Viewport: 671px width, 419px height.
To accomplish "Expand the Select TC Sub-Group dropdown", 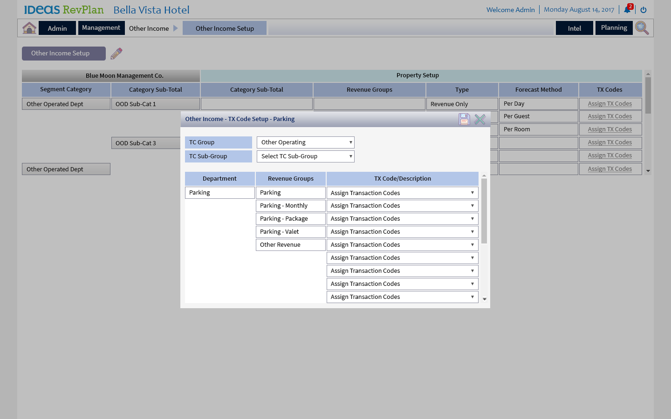I will tap(305, 156).
